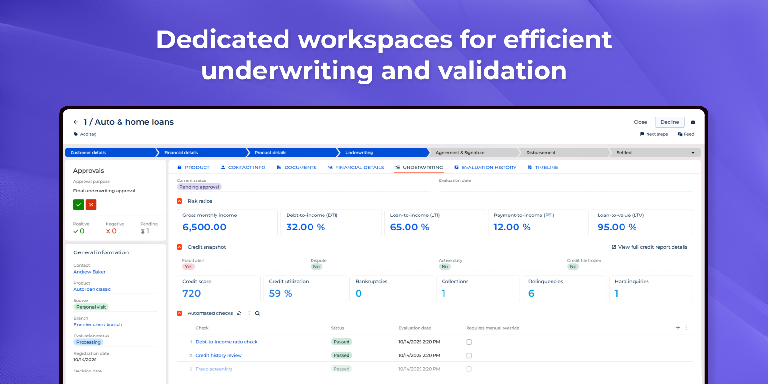Tick manual override for Credit history review
Screen dimensions: 768x384
(x=469, y=356)
